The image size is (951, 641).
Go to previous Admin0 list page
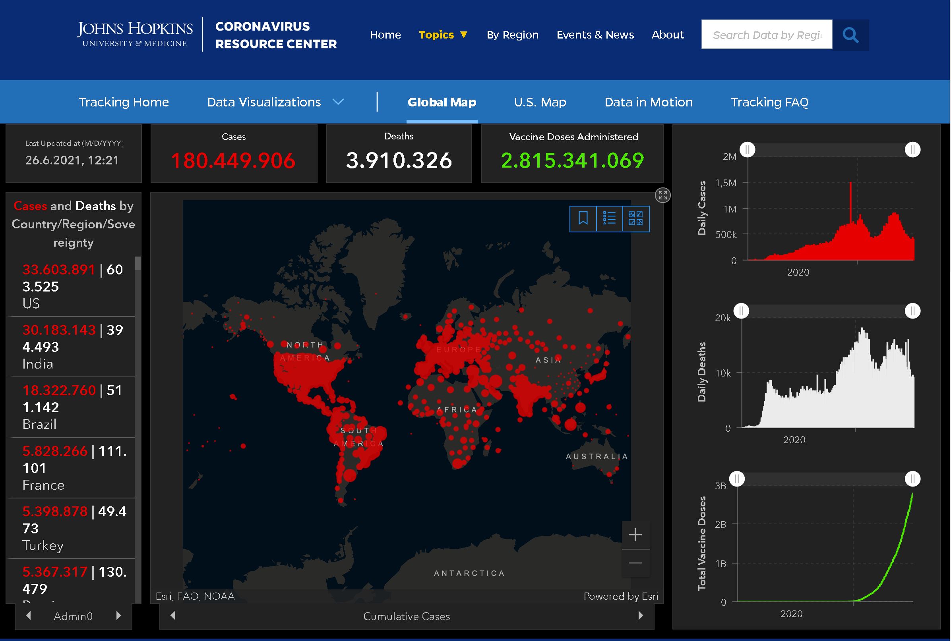click(28, 615)
